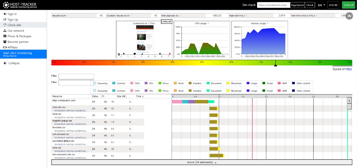Screen dimensions: 357x168
Task: Click the minus zoom button on the waterfall chart
Action: pos(349,106)
